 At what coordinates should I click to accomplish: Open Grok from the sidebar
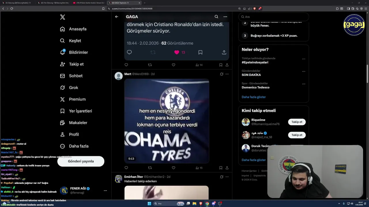69,88
